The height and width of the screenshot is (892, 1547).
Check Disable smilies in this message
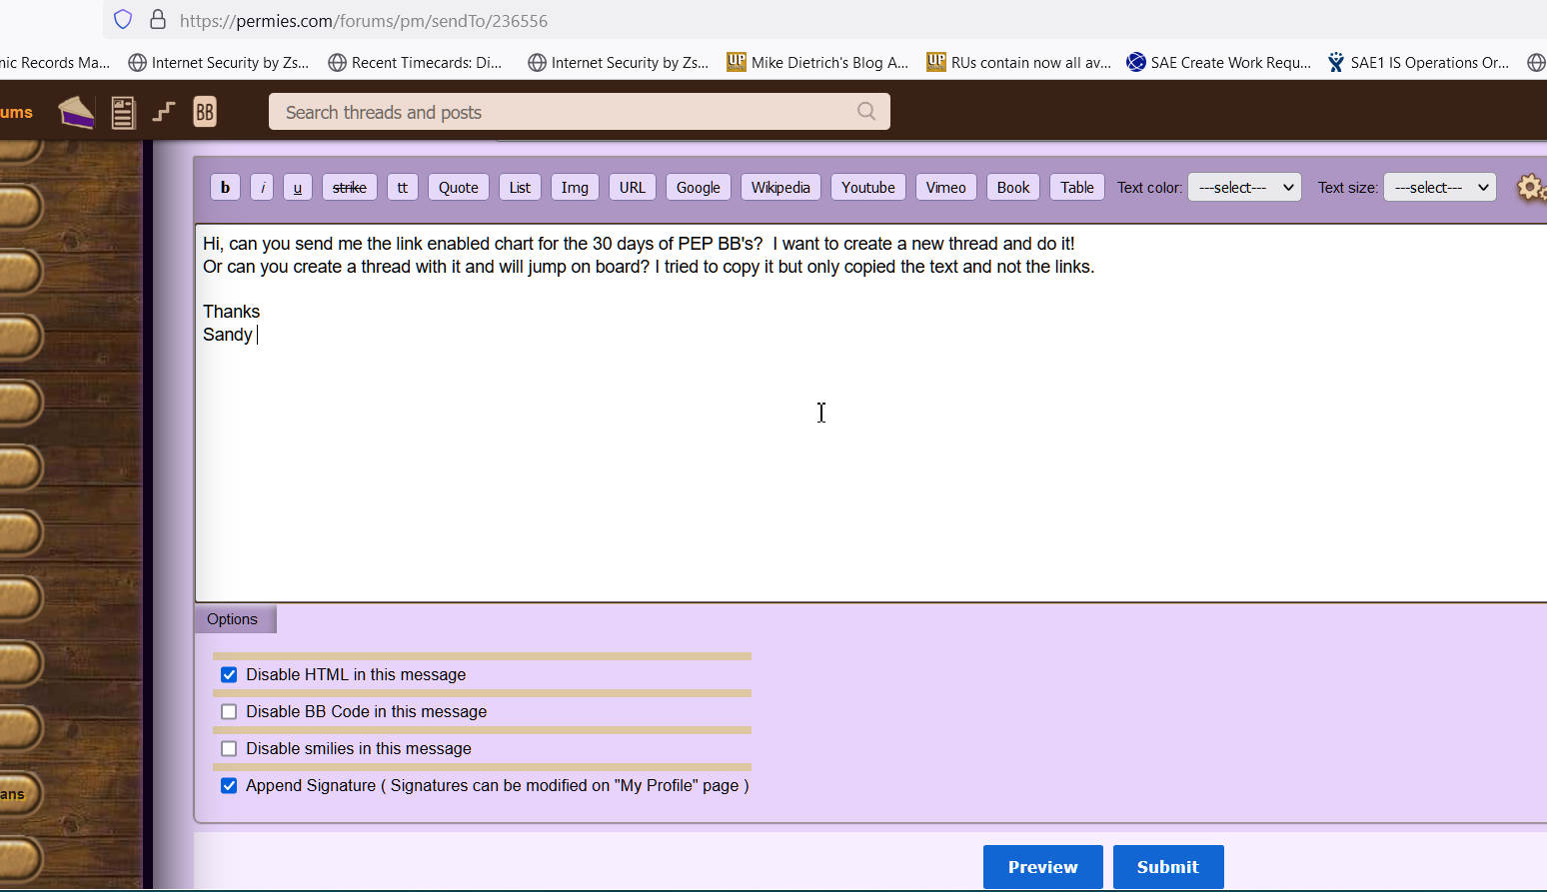(229, 749)
